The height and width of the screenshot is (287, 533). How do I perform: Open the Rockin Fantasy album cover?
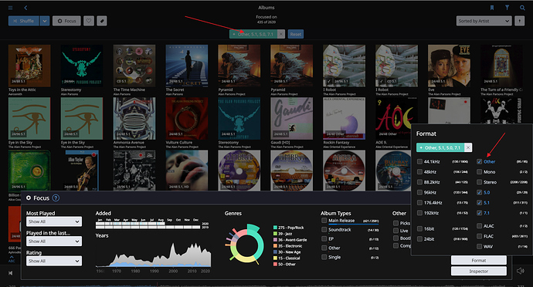point(344,119)
